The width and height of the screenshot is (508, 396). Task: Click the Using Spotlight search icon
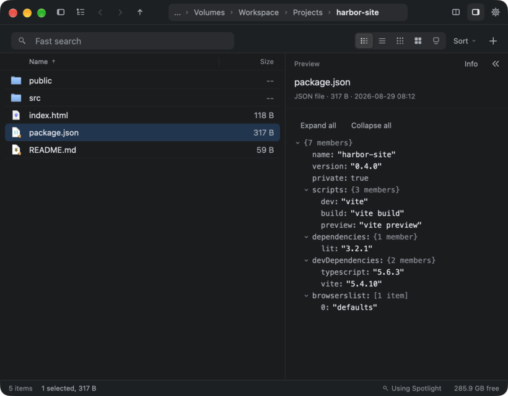point(385,388)
